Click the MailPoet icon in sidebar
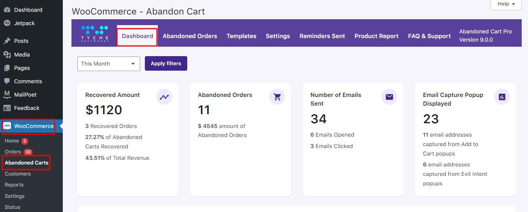Screen dimensions: 528x212 point(7,95)
